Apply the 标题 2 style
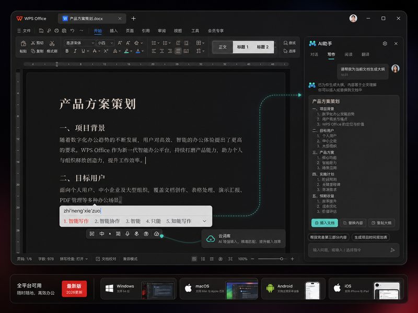The image size is (418, 313). click(x=263, y=47)
